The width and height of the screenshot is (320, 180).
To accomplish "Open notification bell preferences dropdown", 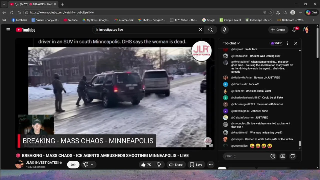I will coord(88,164).
